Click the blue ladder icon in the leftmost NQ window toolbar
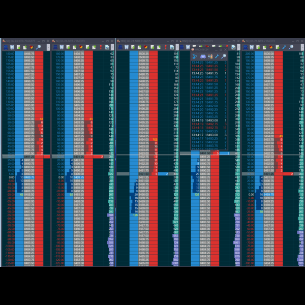 [6, 47]
